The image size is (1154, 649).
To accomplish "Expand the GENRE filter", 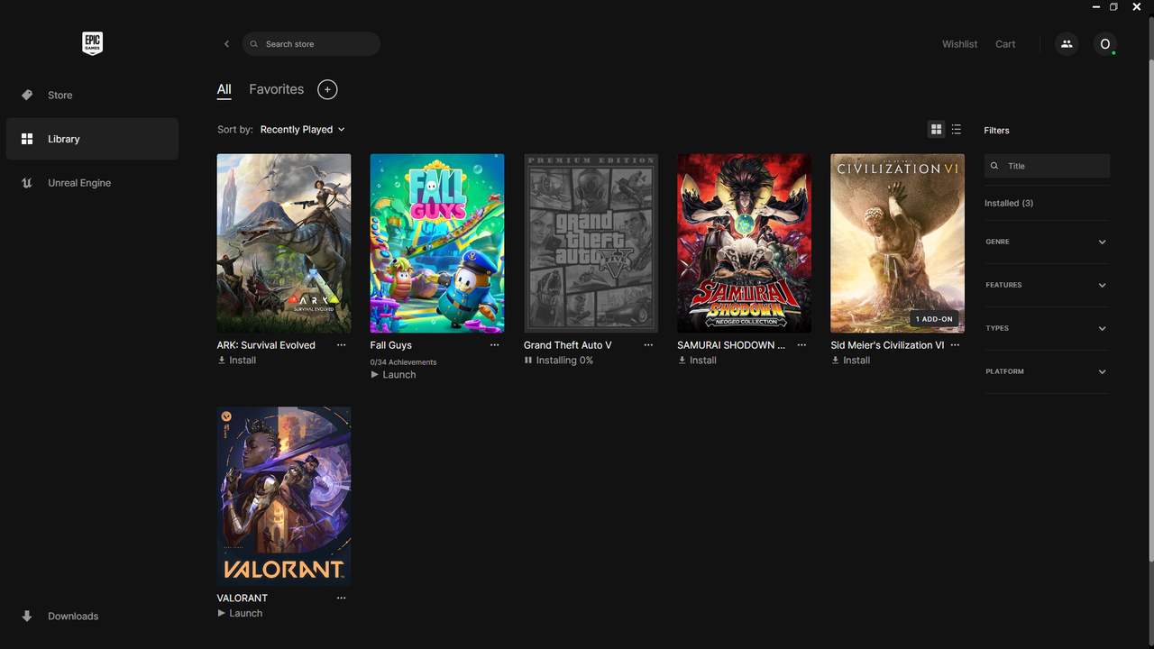I will (1047, 242).
